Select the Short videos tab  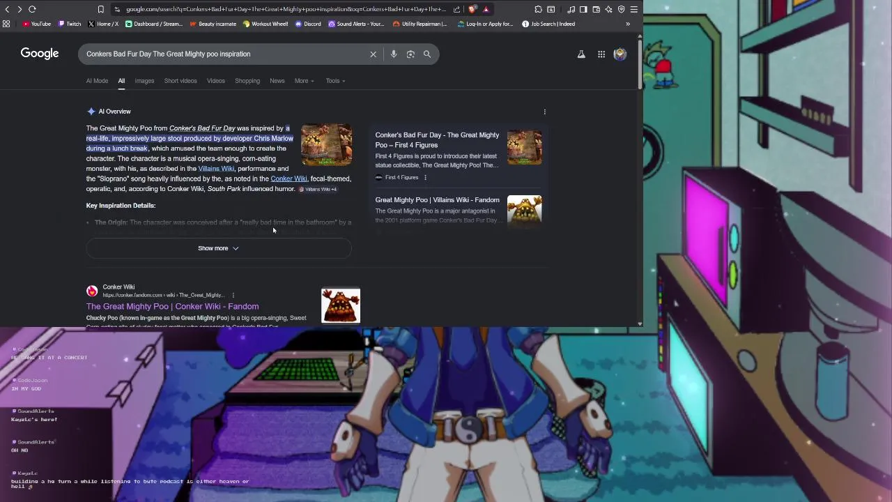point(180,81)
